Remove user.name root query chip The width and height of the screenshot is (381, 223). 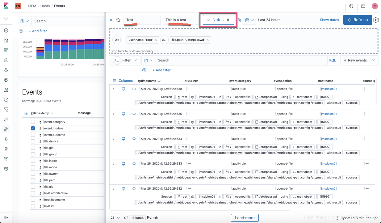coord(156,40)
